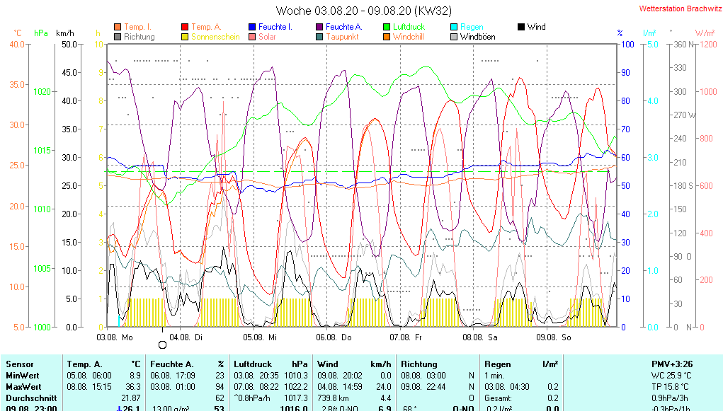Click the Windchill legend label
Viewport: 723px width, 411px height.
(x=408, y=37)
